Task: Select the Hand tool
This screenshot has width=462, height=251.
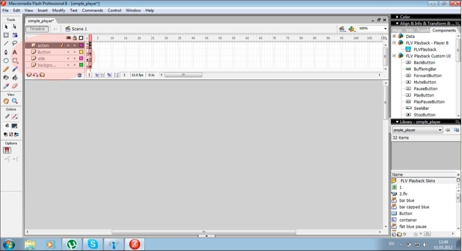Action: pyautogui.click(x=6, y=101)
